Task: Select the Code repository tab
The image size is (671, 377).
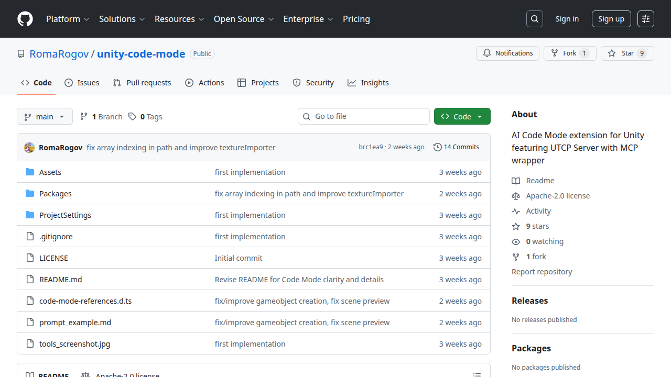Action: tap(36, 83)
